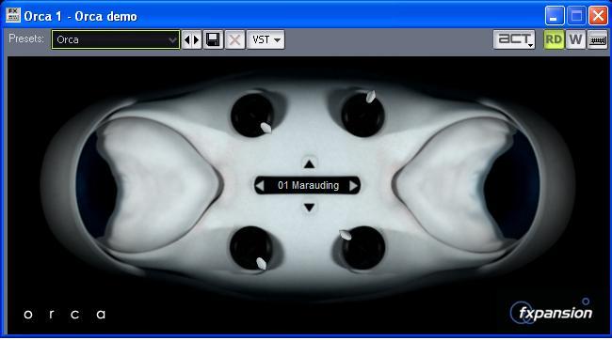Open the Presets combo box showing Orca
The width and height of the screenshot is (612, 340).
116,39
